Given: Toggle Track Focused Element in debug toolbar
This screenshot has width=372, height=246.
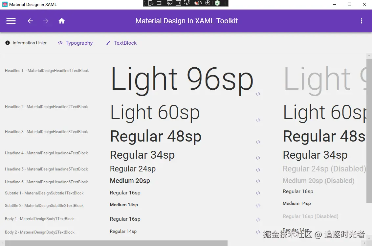Looking at the screenshot, I should [187, 3].
